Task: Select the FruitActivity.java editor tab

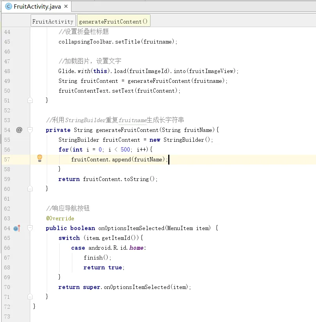Action: point(37,7)
